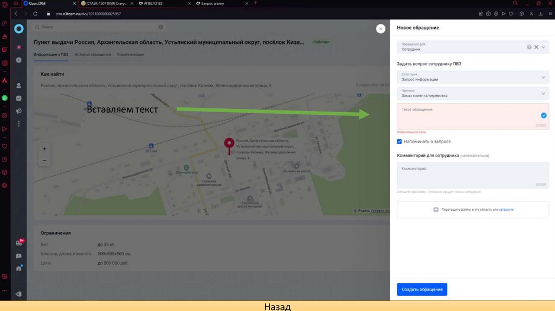Click the Текст обращения input field
The height and width of the screenshot is (311, 555).
pyautogui.click(x=473, y=116)
